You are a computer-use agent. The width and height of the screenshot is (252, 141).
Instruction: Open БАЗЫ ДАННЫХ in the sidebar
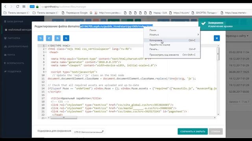tap(14, 22)
